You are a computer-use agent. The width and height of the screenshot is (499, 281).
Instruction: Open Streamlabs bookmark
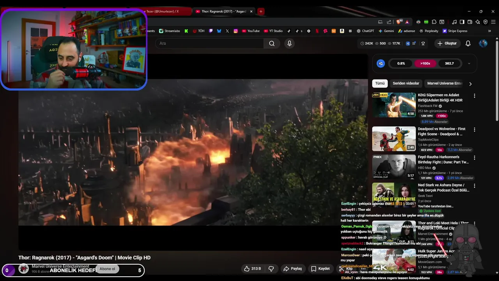[x=170, y=31]
